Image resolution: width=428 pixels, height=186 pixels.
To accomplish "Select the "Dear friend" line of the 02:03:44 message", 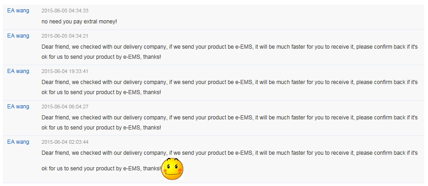I will coord(230,152).
